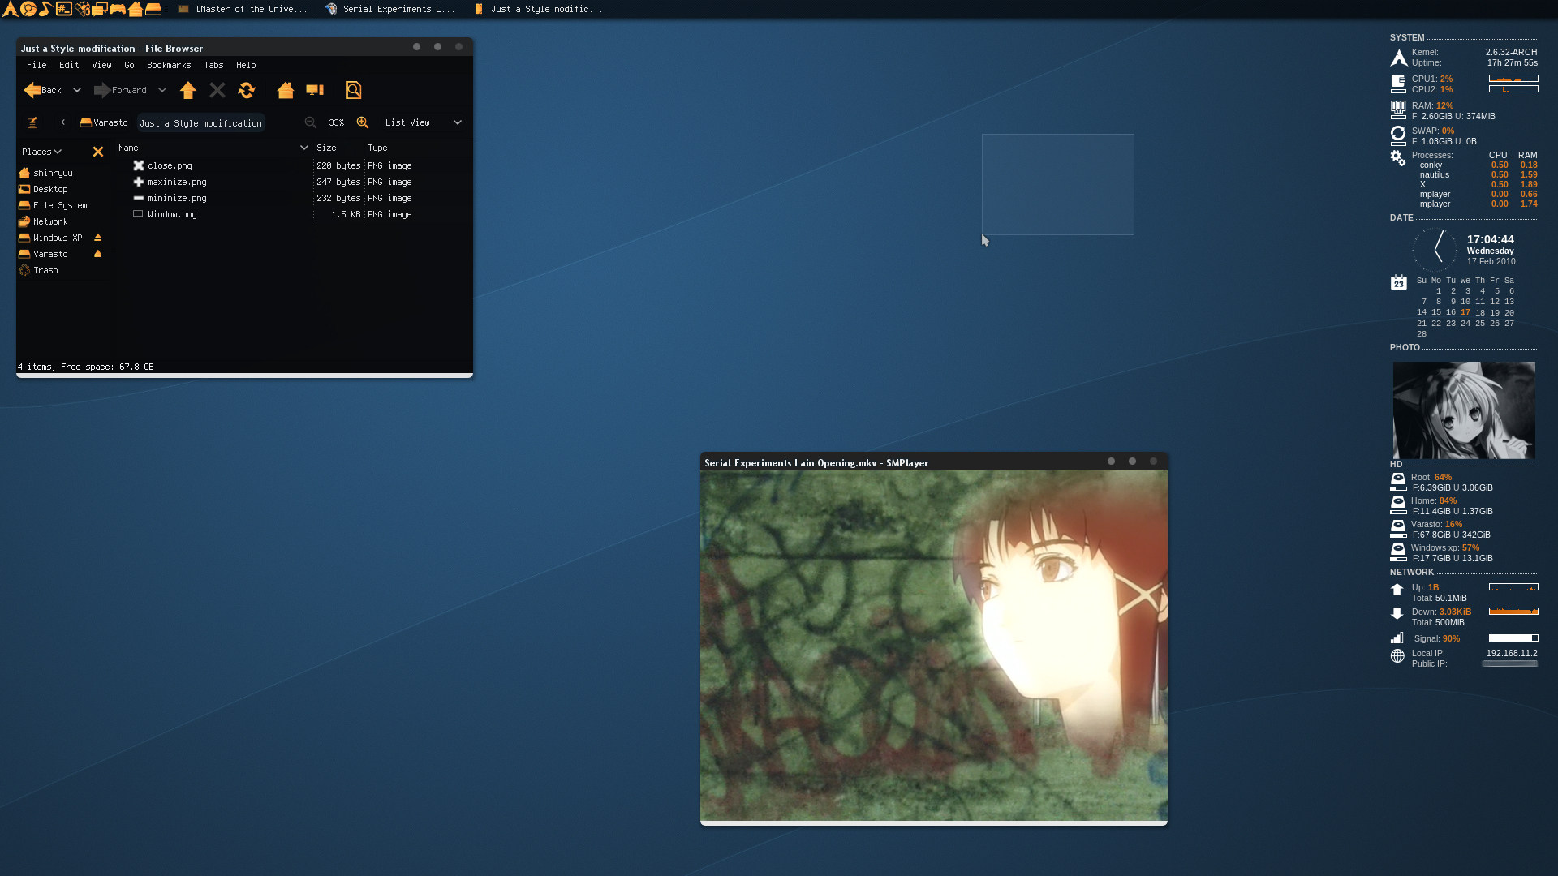Switch to 'Master of the Unive...' taskbar window
The width and height of the screenshot is (1558, 876).
[x=242, y=9]
